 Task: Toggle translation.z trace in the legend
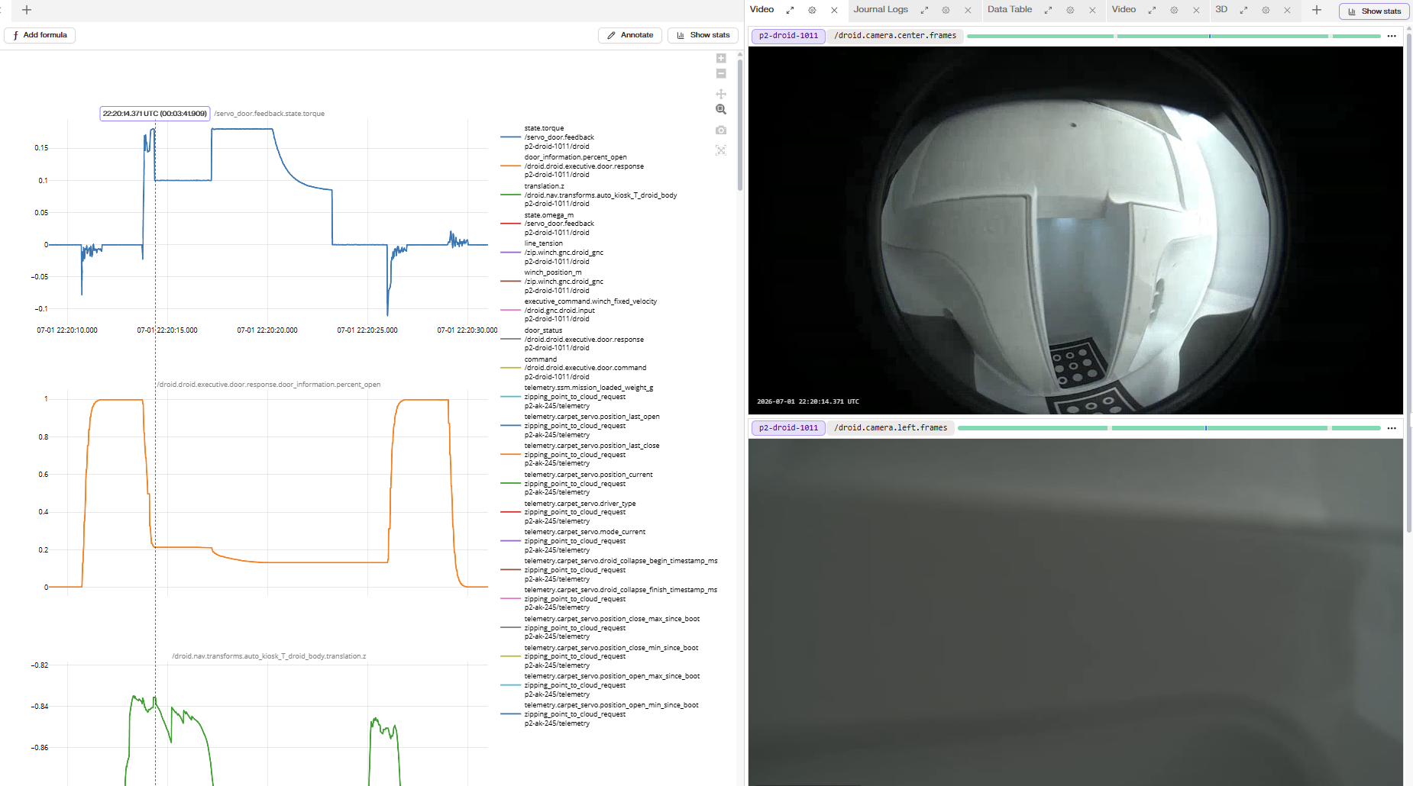(589, 195)
